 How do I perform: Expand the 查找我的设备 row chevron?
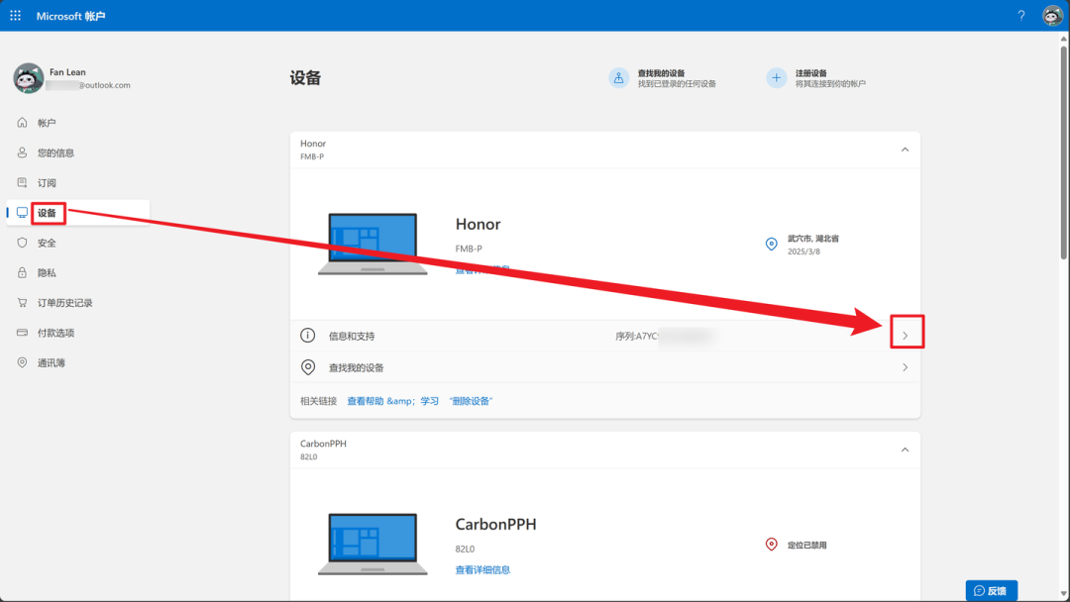[x=906, y=367]
